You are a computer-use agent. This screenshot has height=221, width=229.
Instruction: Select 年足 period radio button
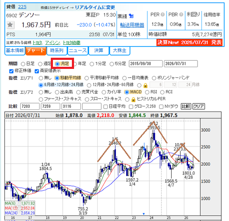click(75, 64)
